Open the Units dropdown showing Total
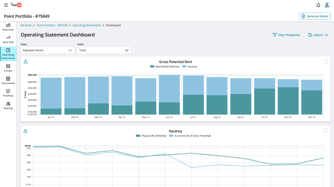This screenshot has width=334, height=187. (x=104, y=50)
